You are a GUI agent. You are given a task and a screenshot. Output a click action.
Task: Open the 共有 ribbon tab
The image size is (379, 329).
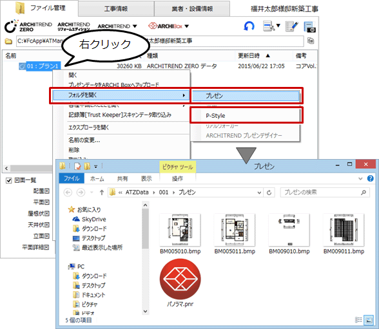122,179
